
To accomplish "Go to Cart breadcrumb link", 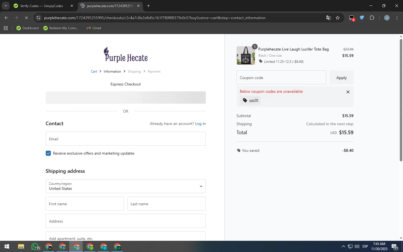I will 94,71.
